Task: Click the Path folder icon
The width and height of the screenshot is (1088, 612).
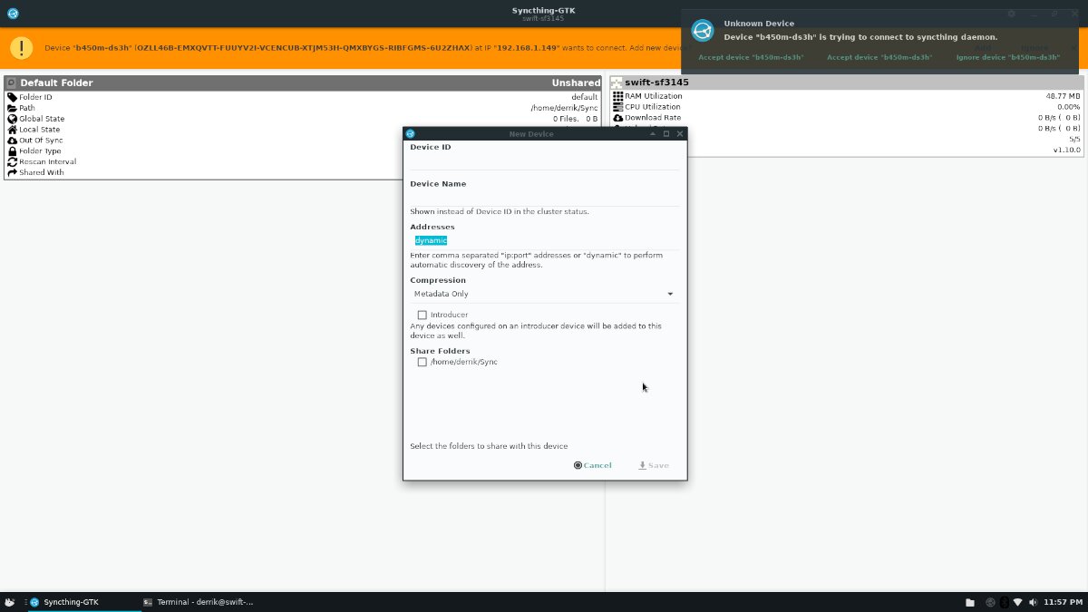Action: 12,108
